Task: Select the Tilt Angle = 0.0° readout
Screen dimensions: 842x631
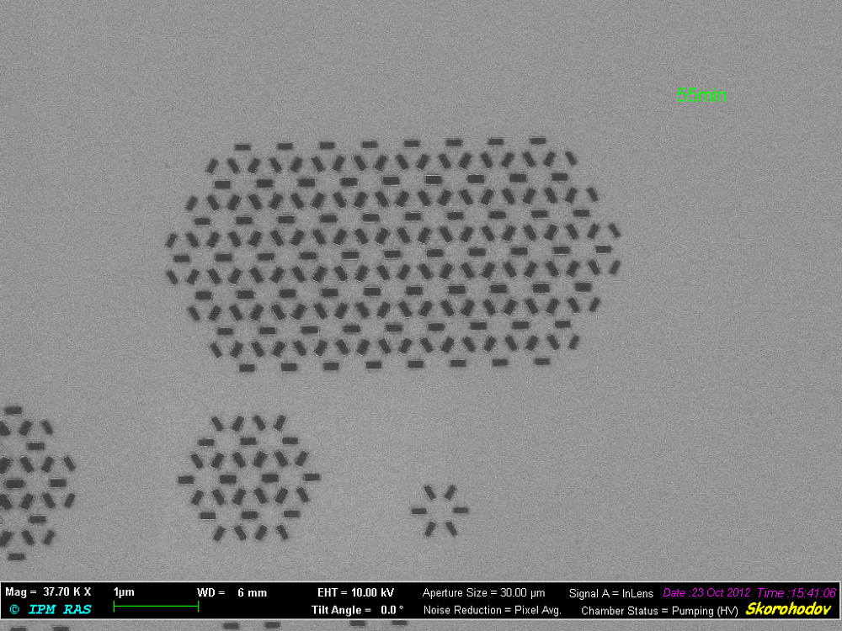Action: pos(357,610)
